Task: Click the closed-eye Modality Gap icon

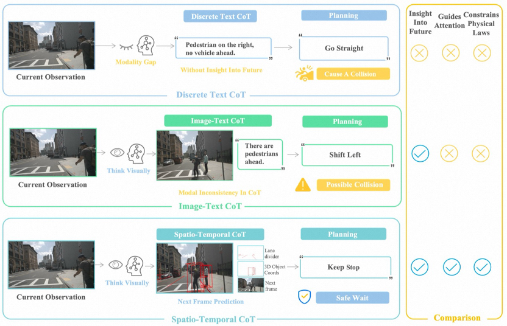Action: (126, 47)
